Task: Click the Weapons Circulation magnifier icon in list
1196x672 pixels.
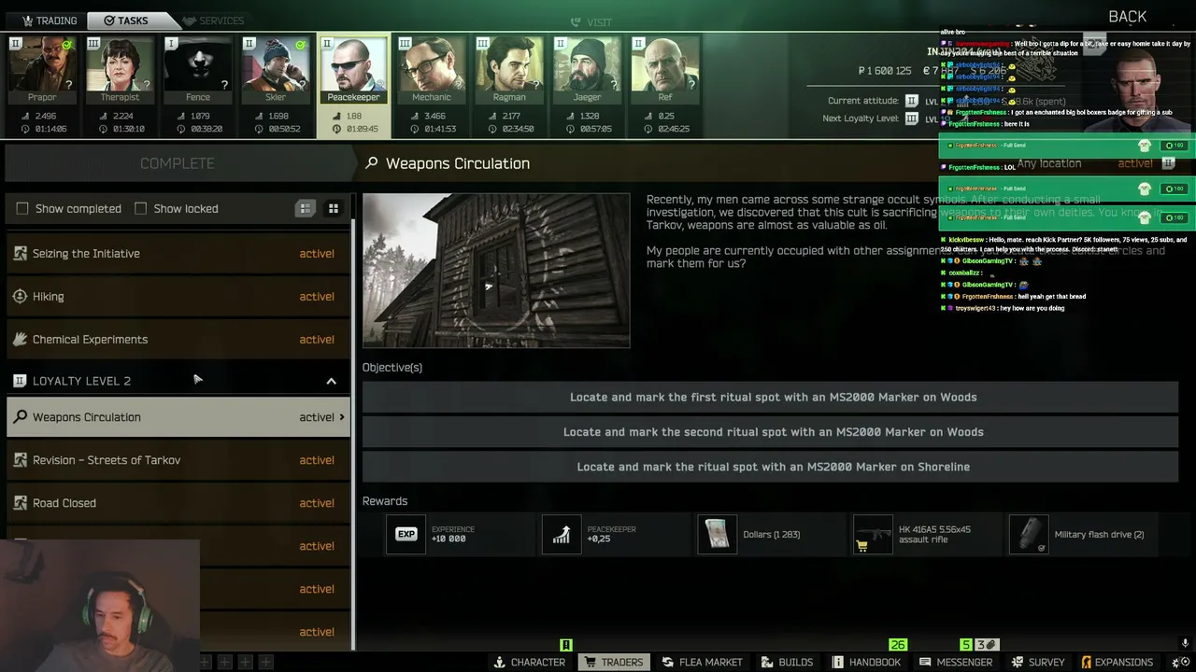Action: [20, 417]
